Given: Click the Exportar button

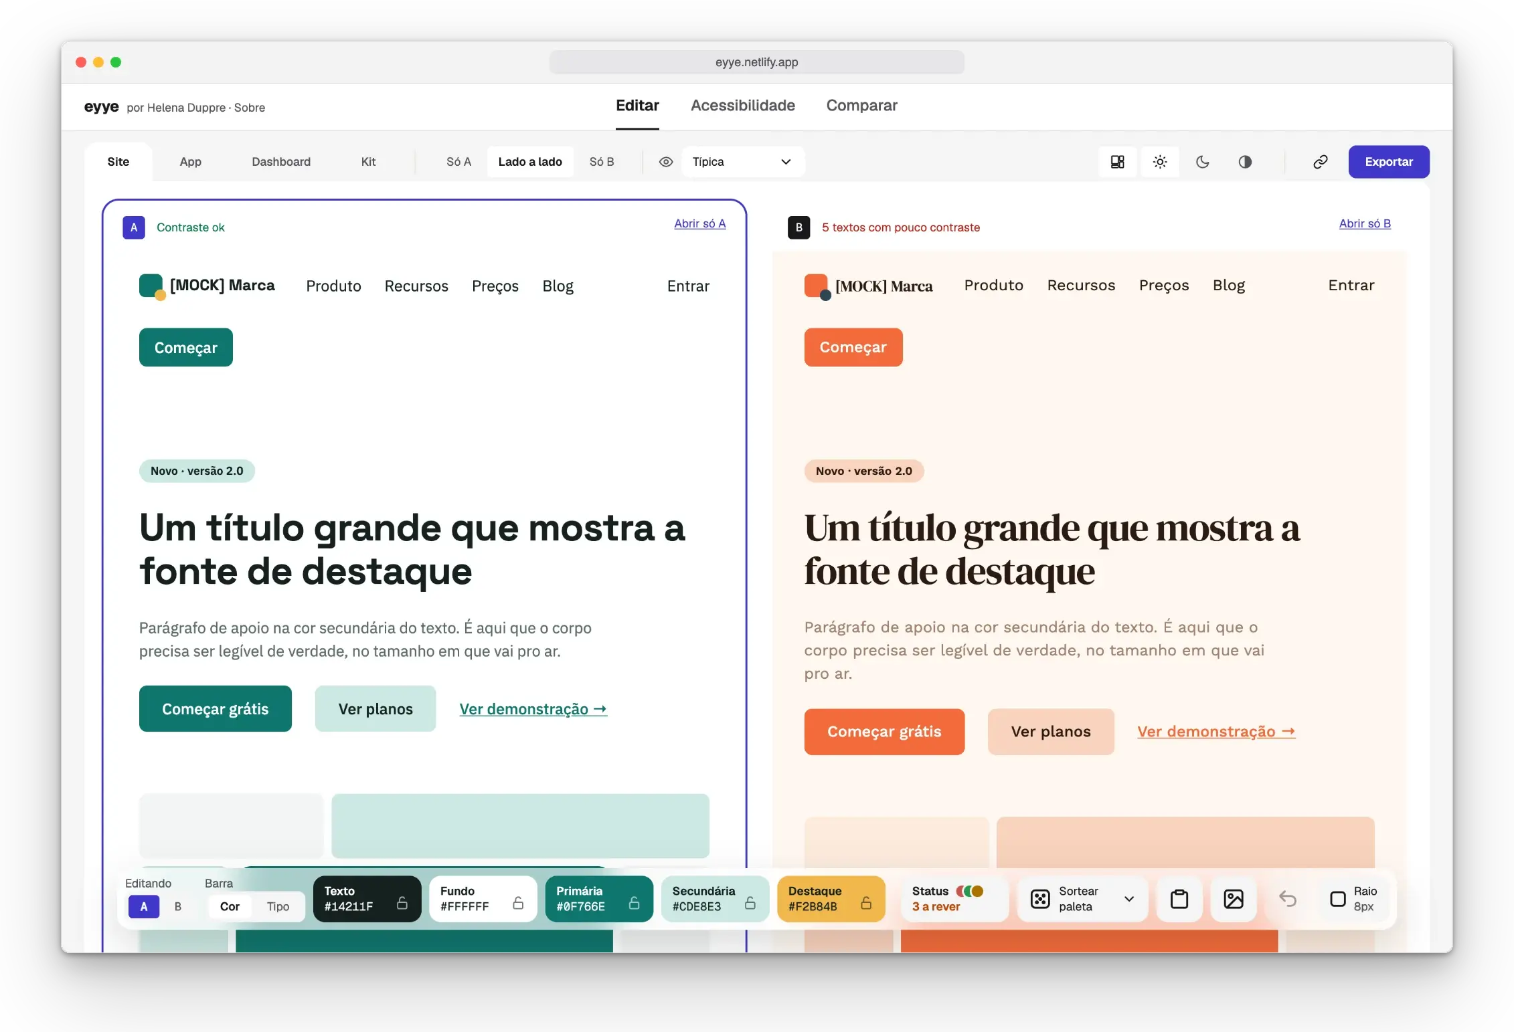Looking at the screenshot, I should point(1389,162).
